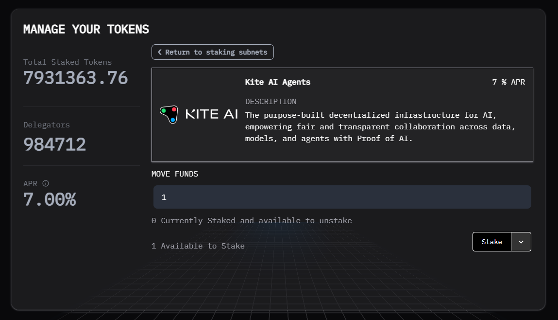This screenshot has height=320, width=558.
Task: Click the Total Staked Tokens value 7931363.76
Action: (75, 78)
